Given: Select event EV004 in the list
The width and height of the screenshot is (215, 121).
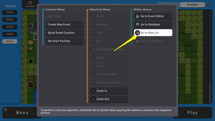Looking at the screenshot, I should click(10, 34).
